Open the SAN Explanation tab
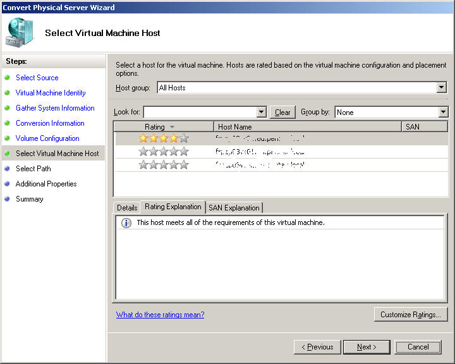Screen dimensions: 455x364 coord(234,208)
